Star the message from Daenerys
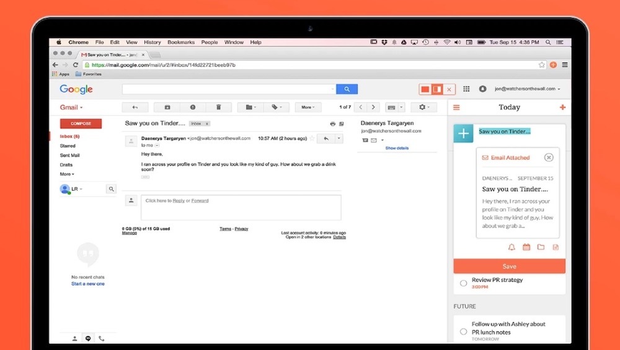Image resolution: width=620 pixels, height=350 pixels. point(312,138)
